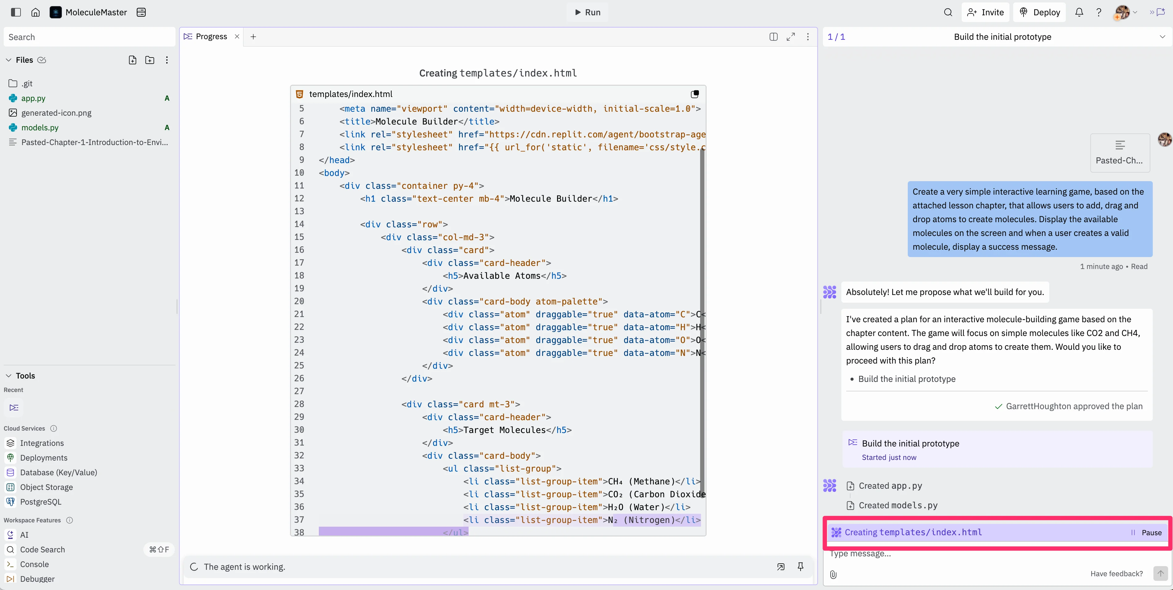Click the new file icon in Files
Image resolution: width=1173 pixels, height=590 pixels.
133,60
